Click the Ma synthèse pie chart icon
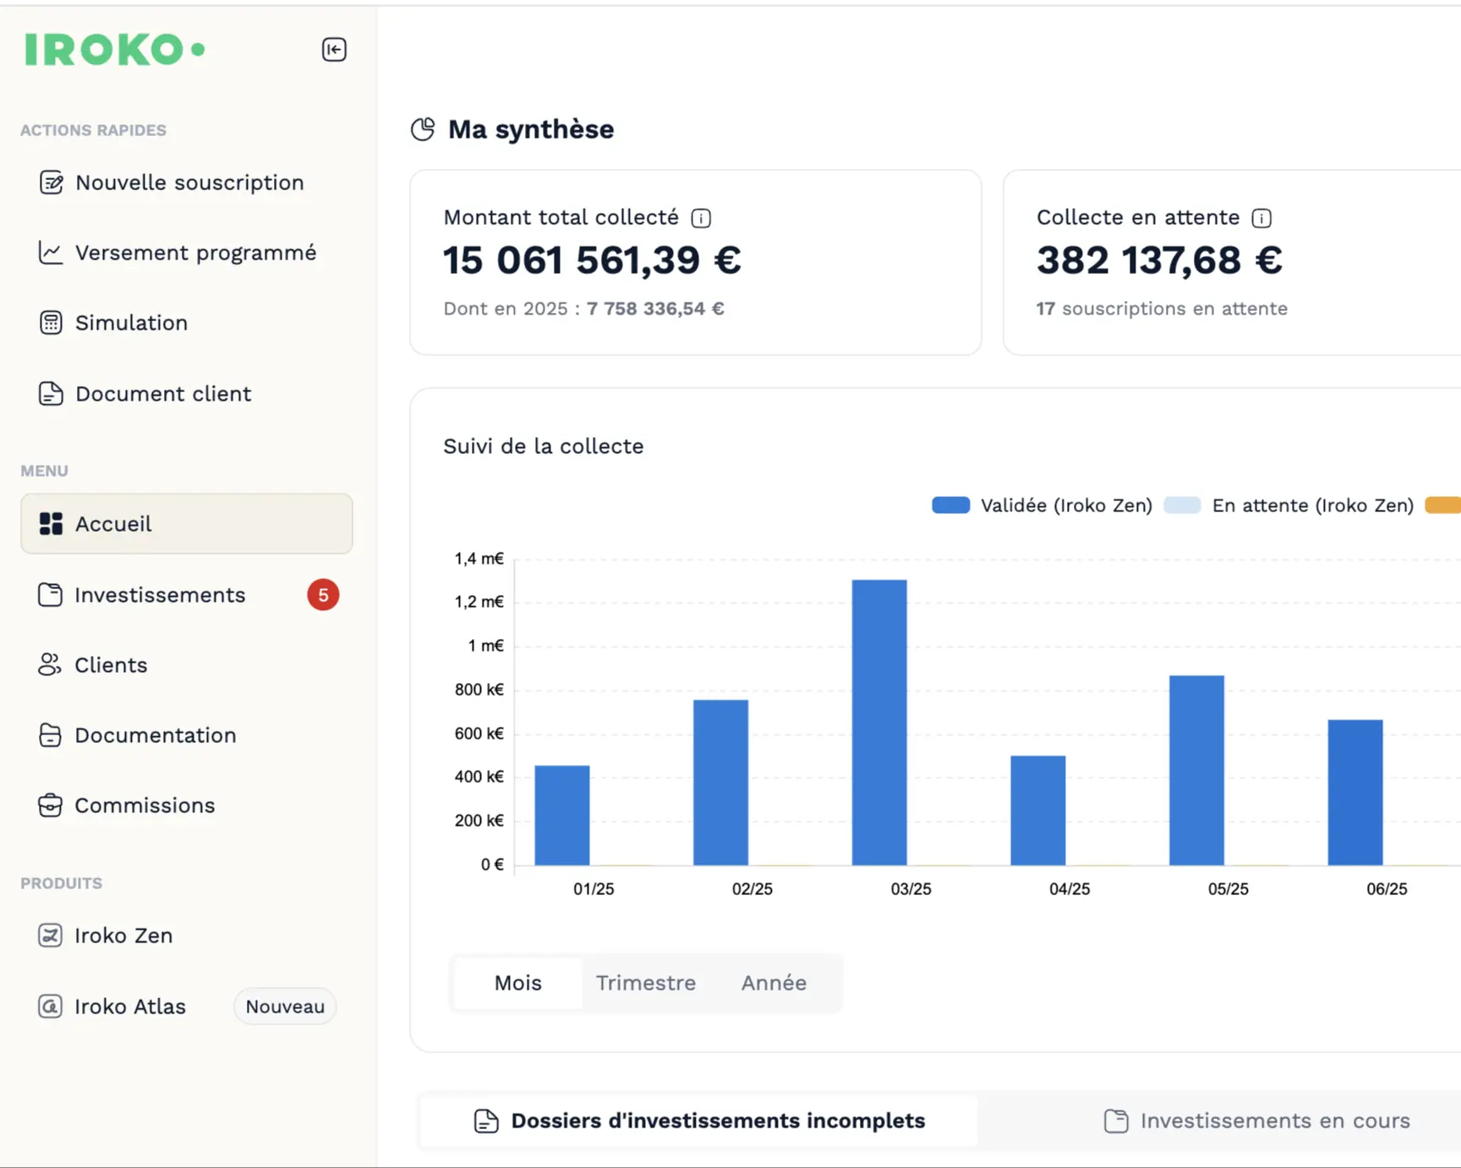Viewport: 1461px width, 1168px height. 423,129
